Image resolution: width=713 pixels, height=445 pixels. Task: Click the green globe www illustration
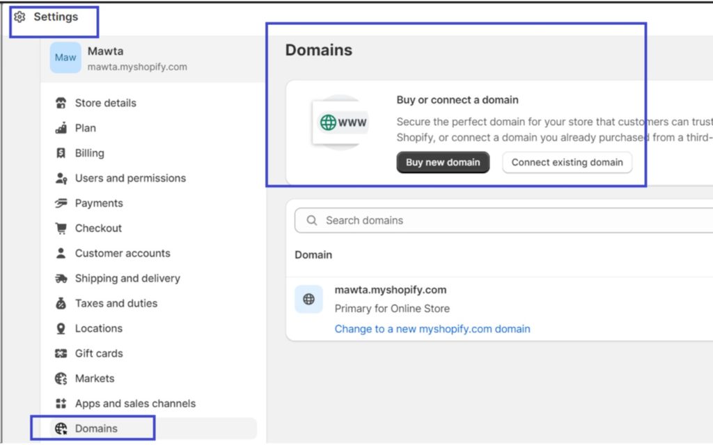tap(341, 122)
